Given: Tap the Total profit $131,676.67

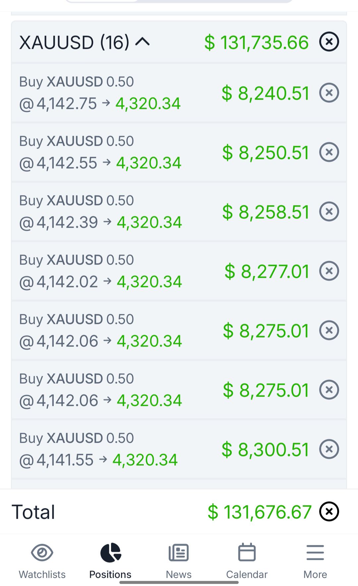Looking at the screenshot, I should click(x=259, y=512).
